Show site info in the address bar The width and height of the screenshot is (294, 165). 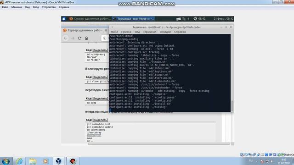tap(105, 38)
